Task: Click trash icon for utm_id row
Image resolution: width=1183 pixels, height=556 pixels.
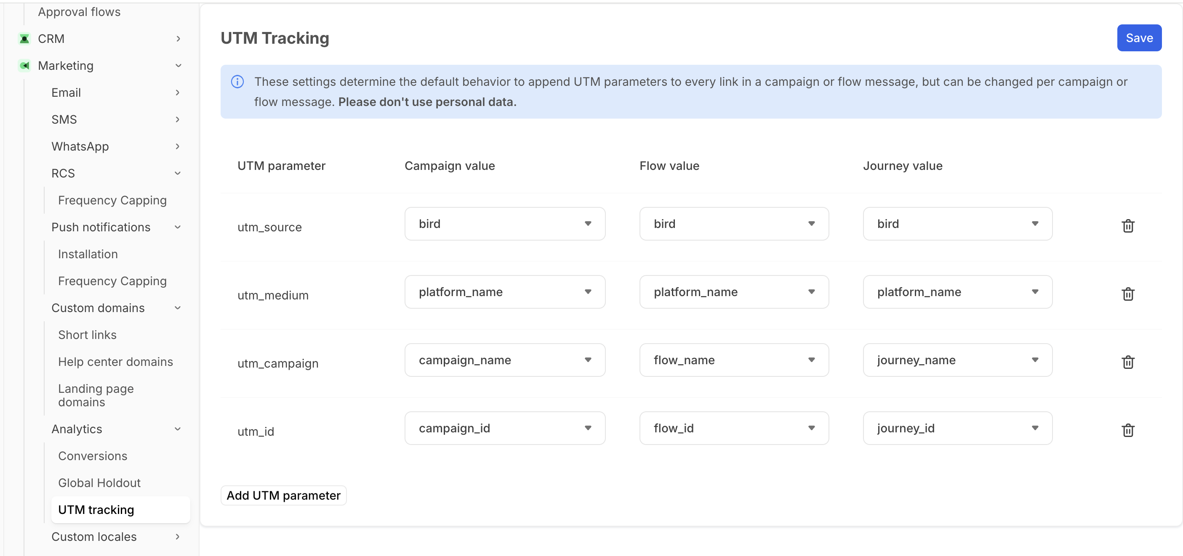Action: 1127,430
